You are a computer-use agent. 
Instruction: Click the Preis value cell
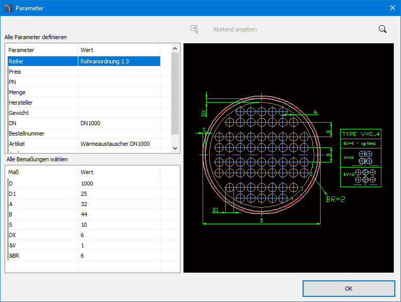(119, 72)
